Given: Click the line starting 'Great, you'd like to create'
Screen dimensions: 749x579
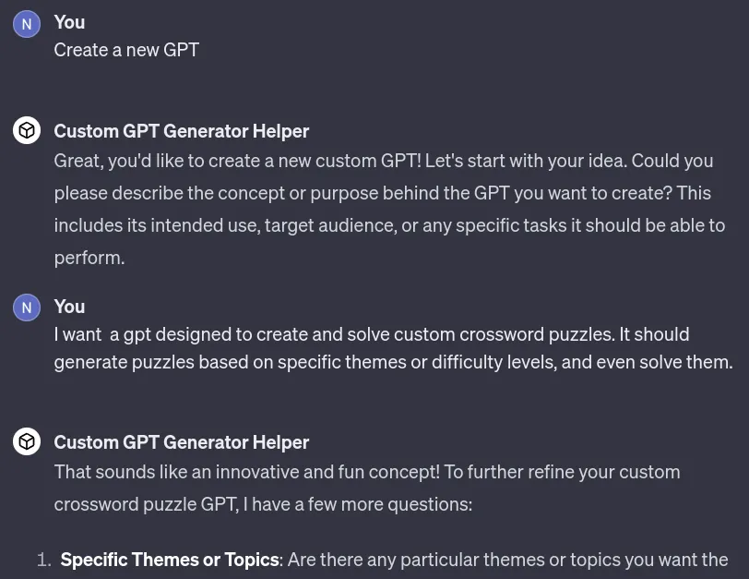Looking at the screenshot, I should [x=383, y=161].
